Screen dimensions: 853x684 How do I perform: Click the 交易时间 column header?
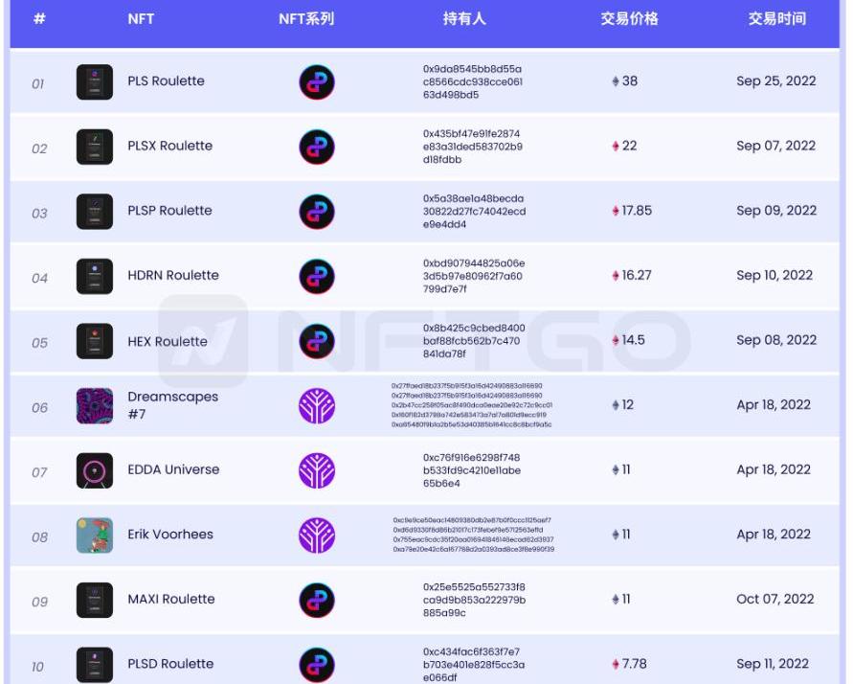(776, 19)
